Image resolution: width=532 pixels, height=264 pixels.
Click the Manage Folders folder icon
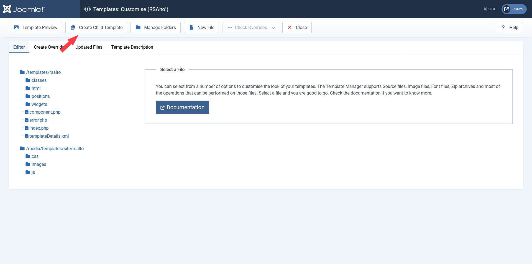coord(138,27)
